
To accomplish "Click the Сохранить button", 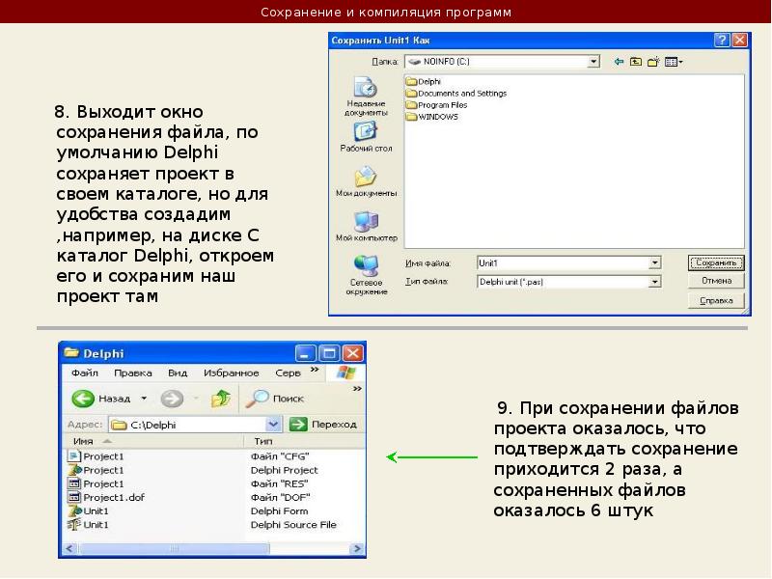I will (x=716, y=262).
